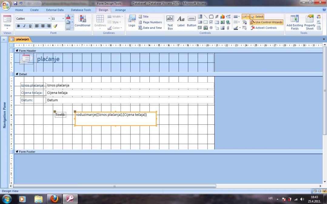Switch to the Arrange tab
This screenshot has height=204, width=327.
(x=120, y=10)
